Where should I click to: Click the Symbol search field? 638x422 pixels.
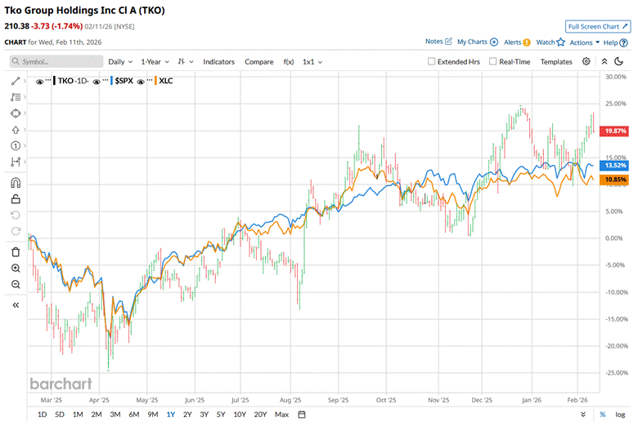coord(57,61)
